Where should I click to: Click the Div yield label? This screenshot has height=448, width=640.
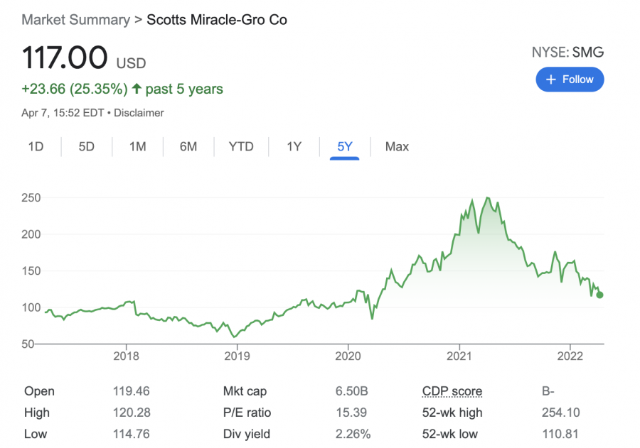(x=246, y=434)
